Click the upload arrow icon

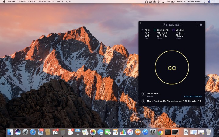(174, 30)
